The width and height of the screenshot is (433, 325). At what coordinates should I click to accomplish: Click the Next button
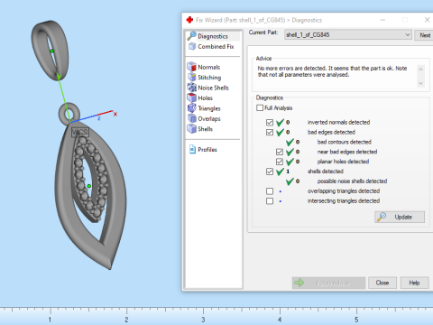(424, 35)
